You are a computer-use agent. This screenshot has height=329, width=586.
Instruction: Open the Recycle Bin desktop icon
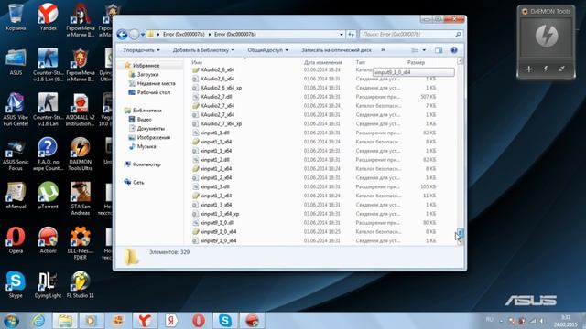tap(16, 16)
